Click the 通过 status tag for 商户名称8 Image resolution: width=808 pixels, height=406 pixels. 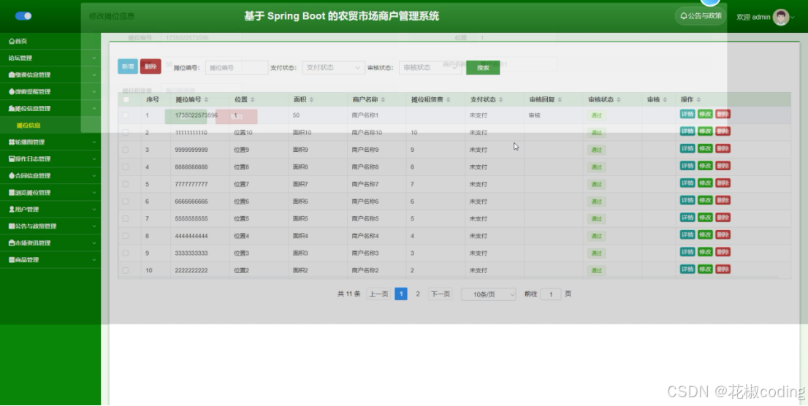pos(597,167)
